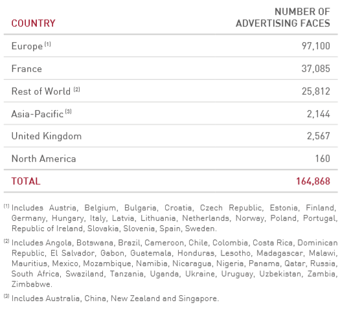Click the TOTAL row label
The width and height of the screenshot is (342, 310).
click(26, 181)
